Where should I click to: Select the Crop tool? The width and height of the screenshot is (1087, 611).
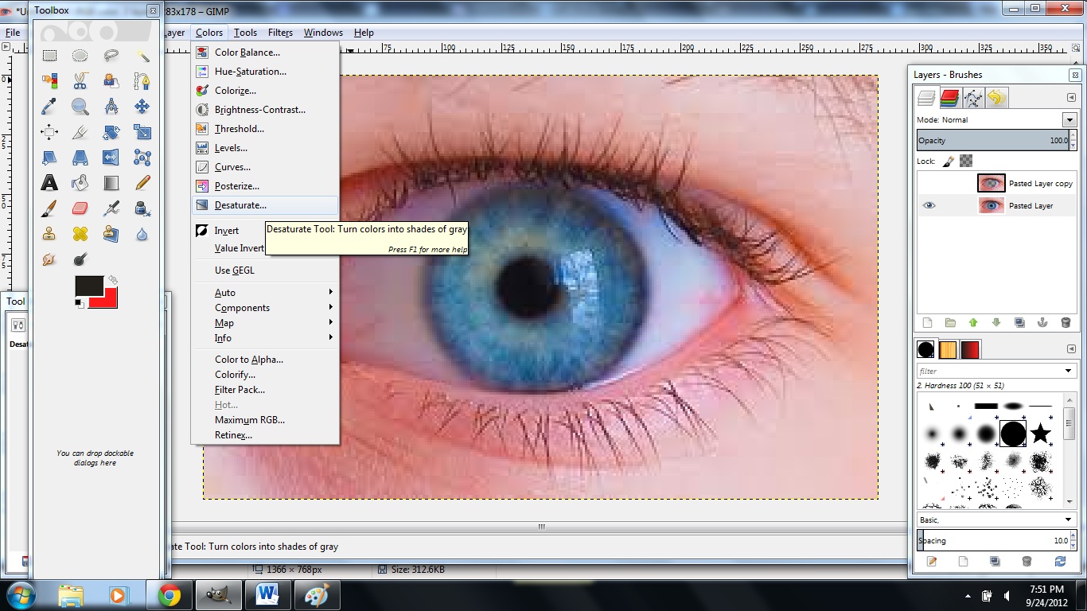[x=80, y=132]
